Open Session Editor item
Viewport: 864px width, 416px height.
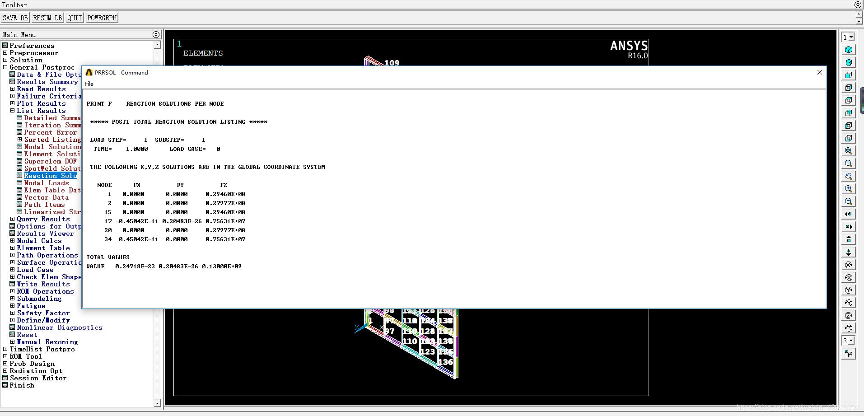click(x=38, y=378)
